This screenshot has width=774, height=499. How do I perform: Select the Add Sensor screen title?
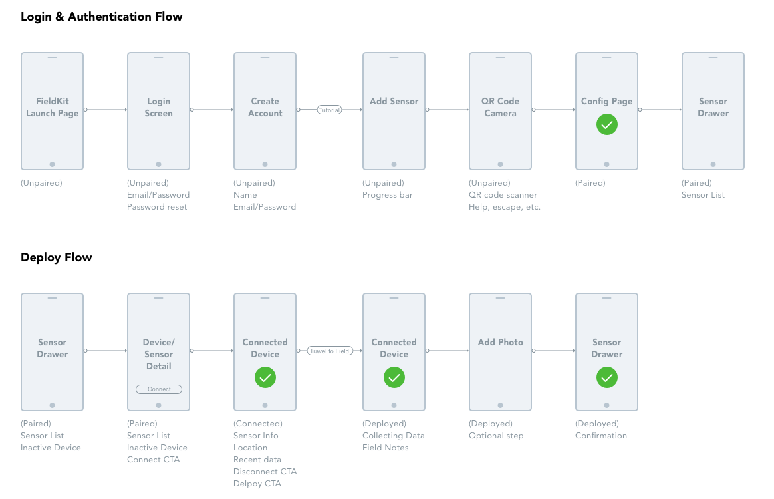click(394, 102)
